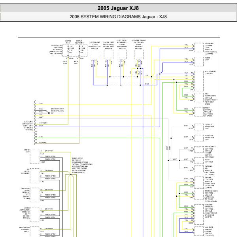Click 'WHT' label at data link pin 7

[41, 117]
